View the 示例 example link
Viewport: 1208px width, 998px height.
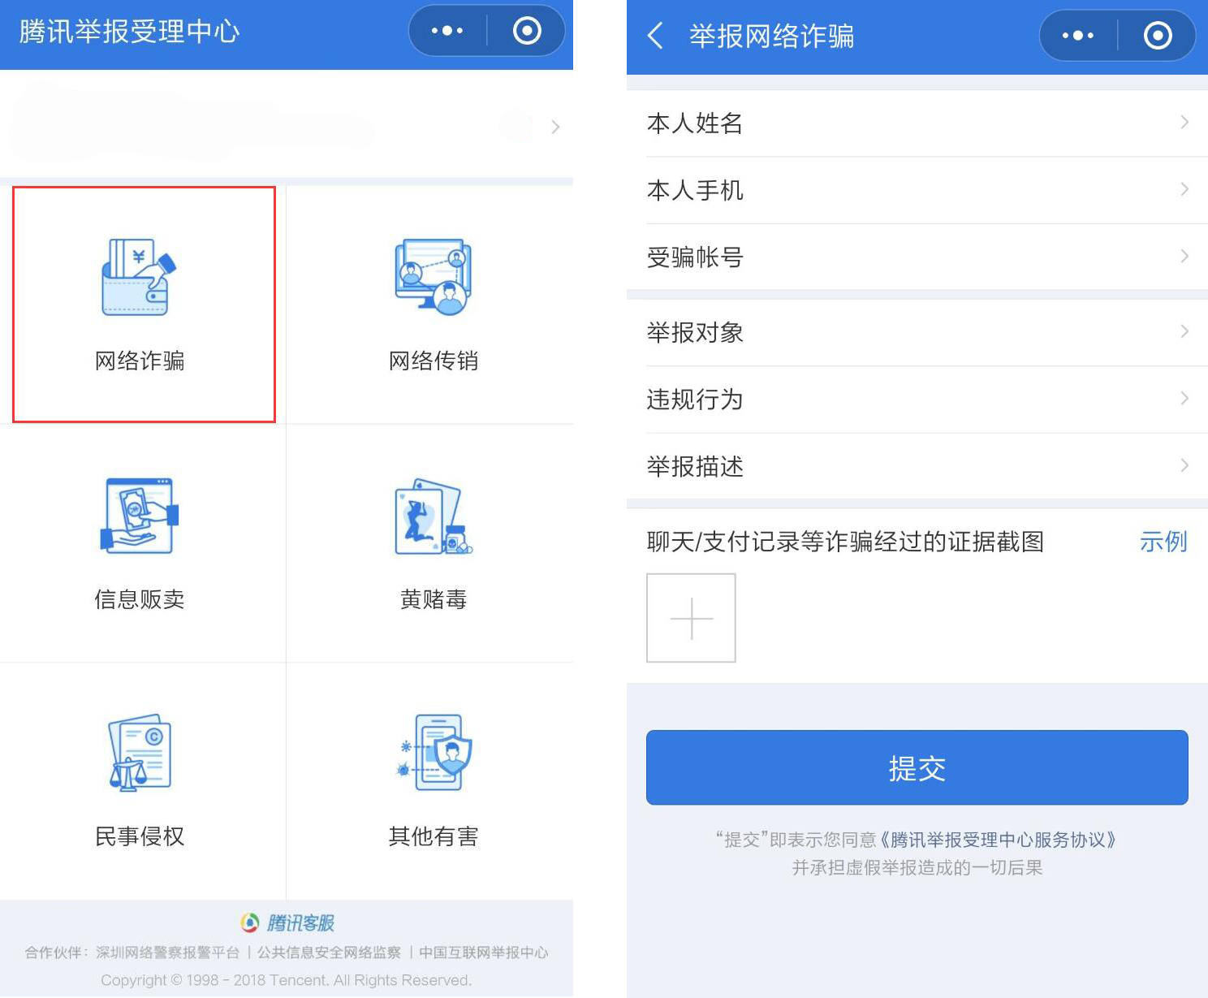pyautogui.click(x=1163, y=542)
